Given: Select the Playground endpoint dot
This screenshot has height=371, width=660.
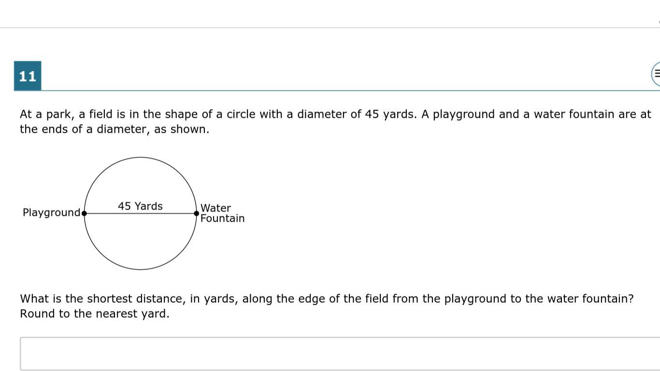Looking at the screenshot, I should [85, 213].
